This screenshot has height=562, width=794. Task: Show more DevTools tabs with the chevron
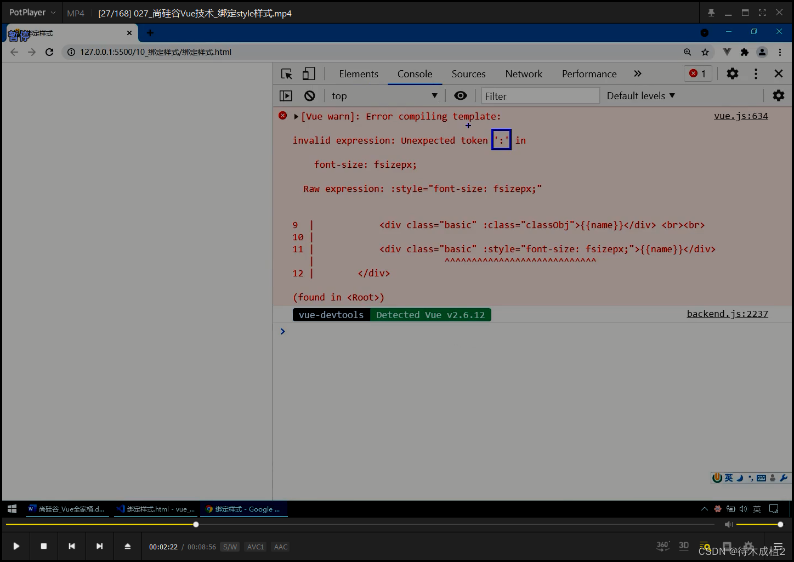click(x=638, y=73)
